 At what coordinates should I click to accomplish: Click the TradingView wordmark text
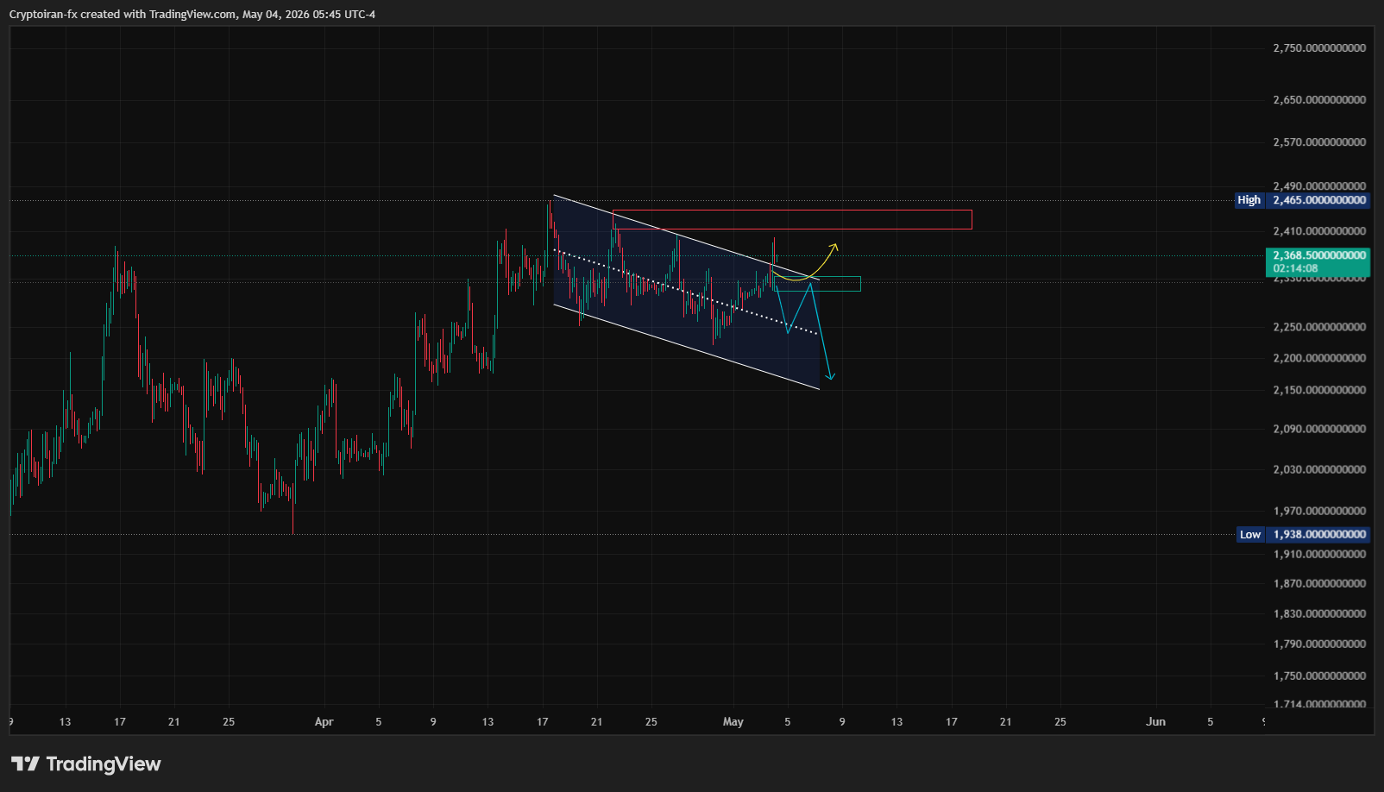click(x=104, y=764)
